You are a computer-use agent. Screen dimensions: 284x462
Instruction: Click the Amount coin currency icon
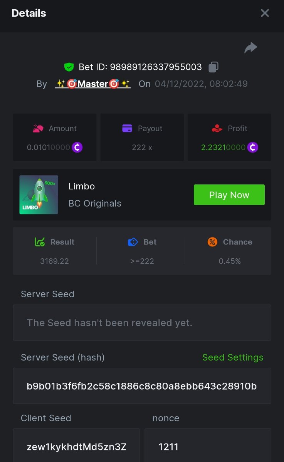tap(77, 147)
